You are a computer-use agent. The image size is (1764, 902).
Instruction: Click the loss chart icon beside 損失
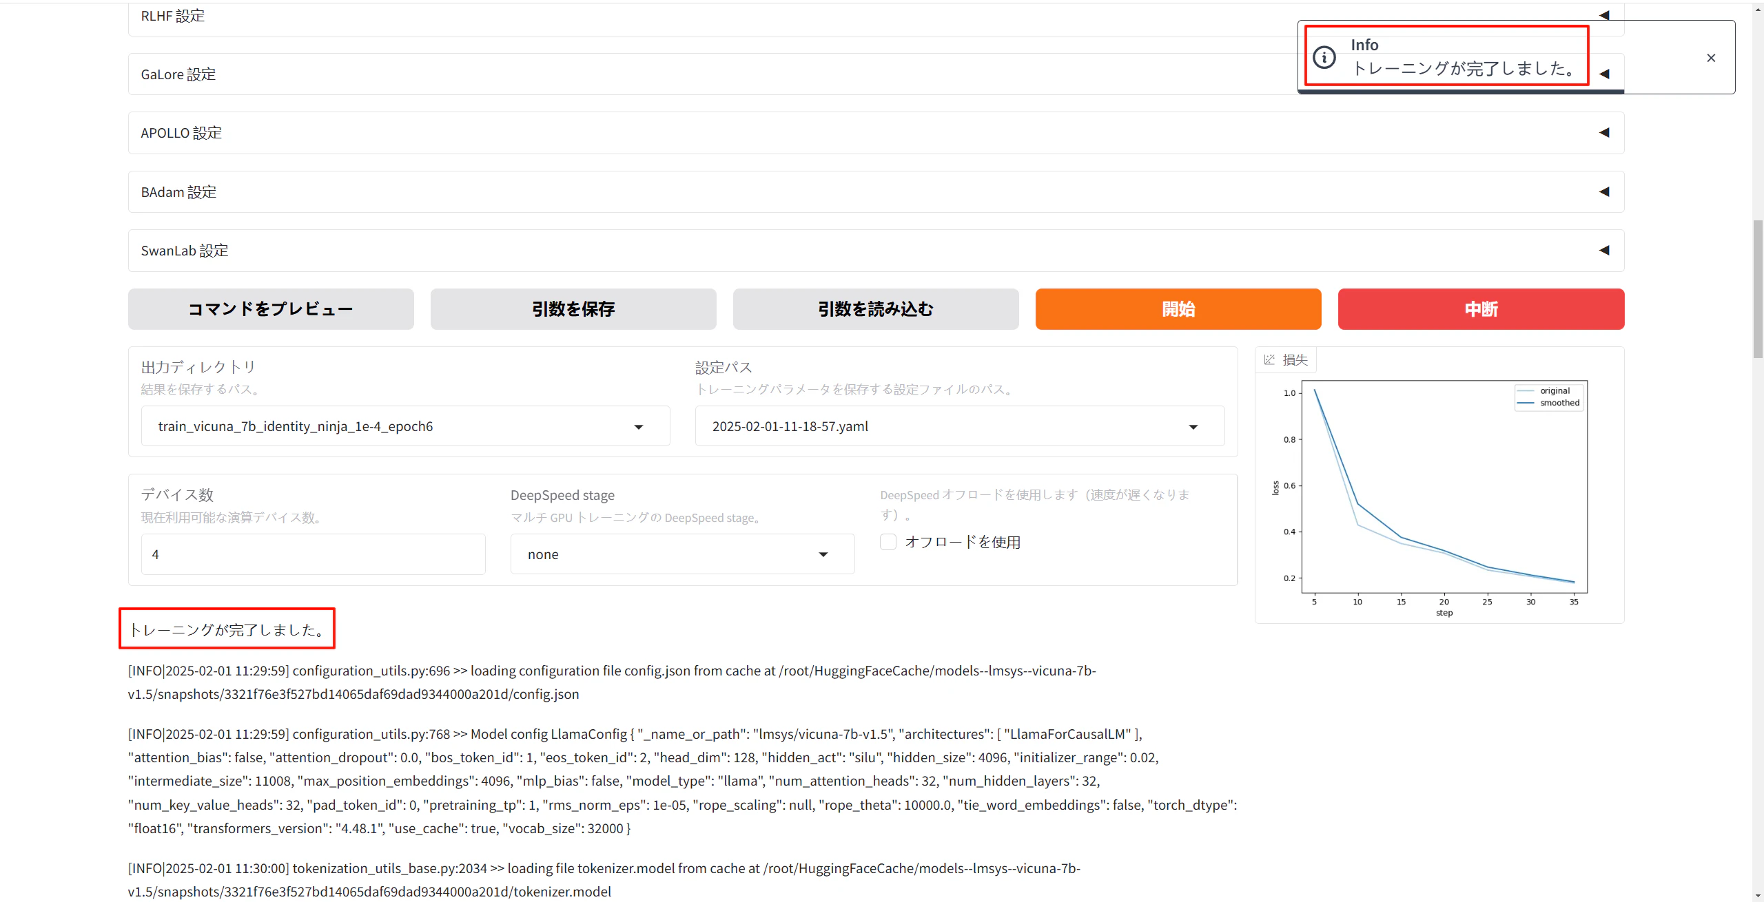point(1269,359)
